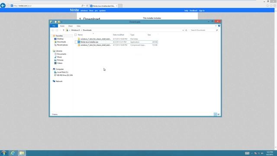Open a new blank browser tab

(120, 6)
